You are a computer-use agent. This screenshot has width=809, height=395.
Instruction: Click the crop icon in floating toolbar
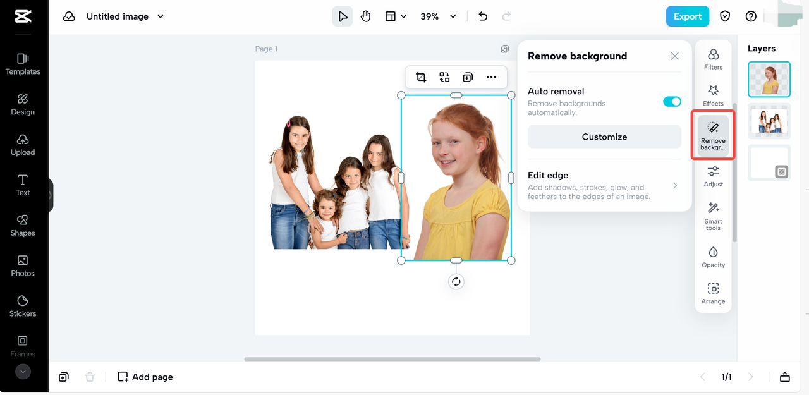[421, 77]
